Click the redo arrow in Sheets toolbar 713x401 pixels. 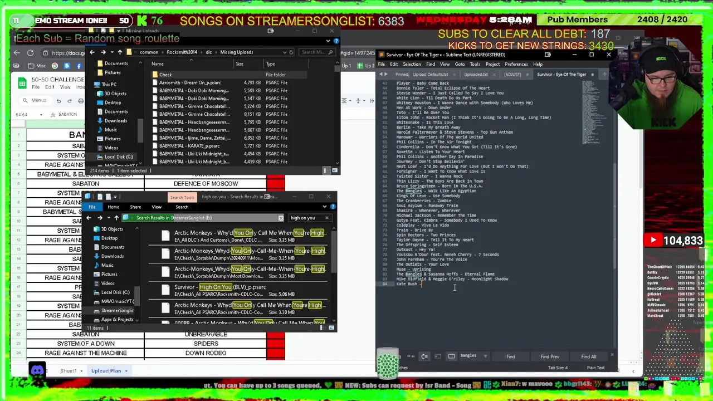(x=69, y=101)
